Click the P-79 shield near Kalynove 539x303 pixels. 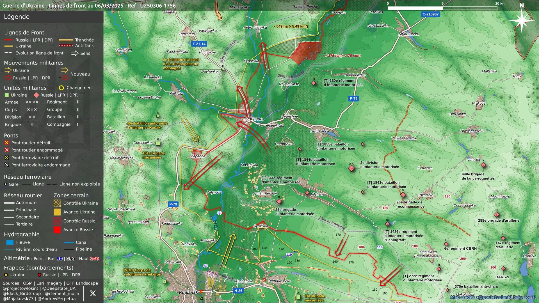pyautogui.click(x=173, y=204)
